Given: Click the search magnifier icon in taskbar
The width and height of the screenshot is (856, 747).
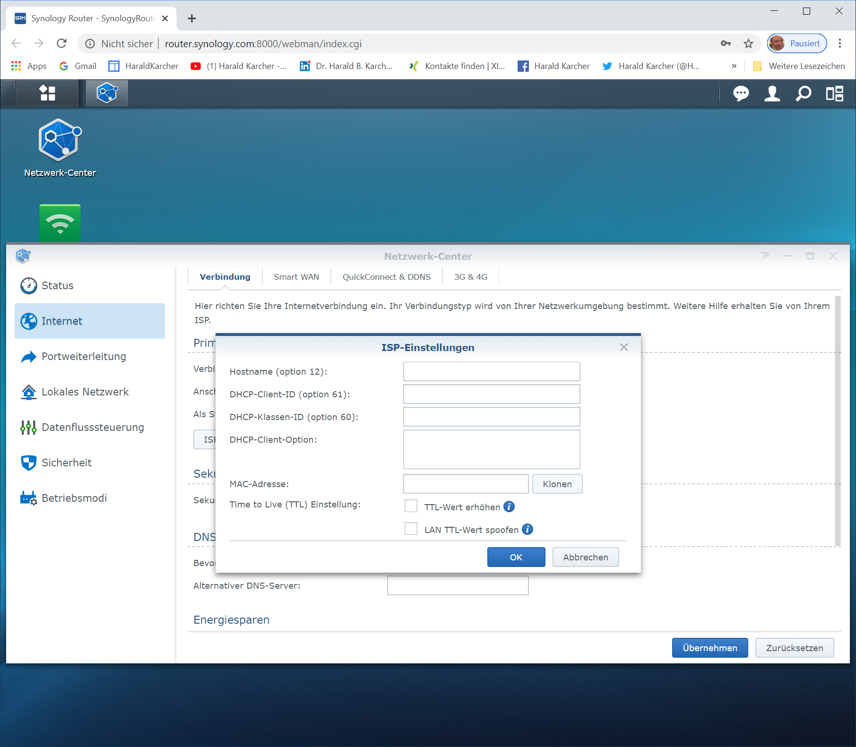Looking at the screenshot, I should (x=803, y=94).
